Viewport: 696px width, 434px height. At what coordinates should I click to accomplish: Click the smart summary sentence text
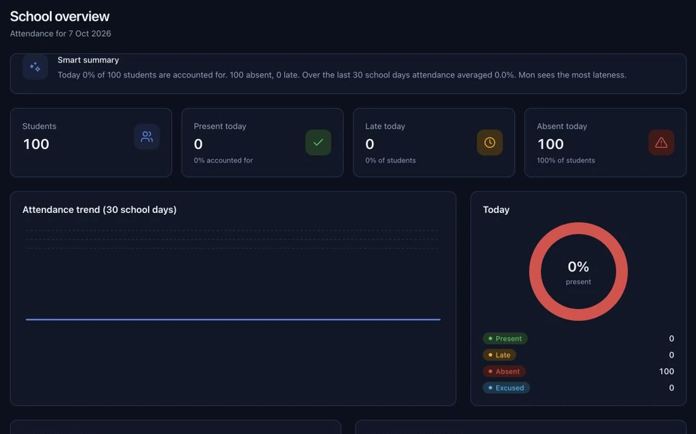(342, 75)
